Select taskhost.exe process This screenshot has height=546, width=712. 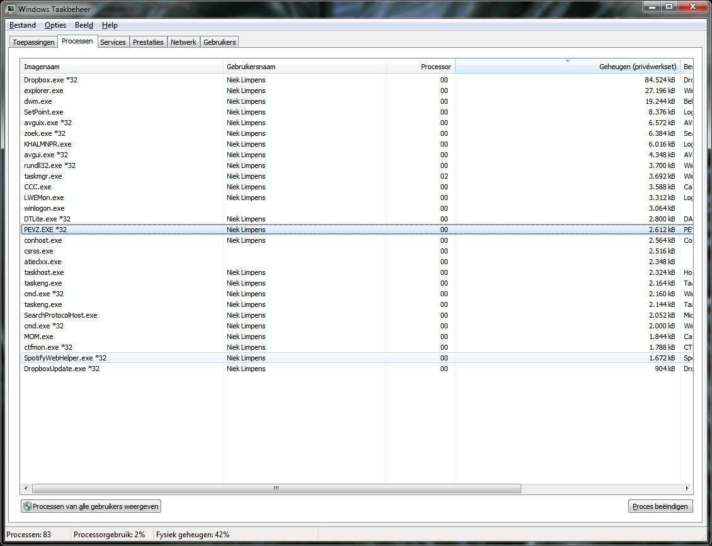pos(357,272)
